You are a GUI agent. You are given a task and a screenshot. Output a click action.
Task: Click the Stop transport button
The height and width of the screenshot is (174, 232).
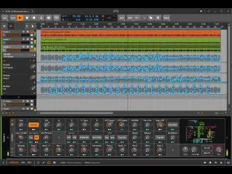click(x=27, y=18)
